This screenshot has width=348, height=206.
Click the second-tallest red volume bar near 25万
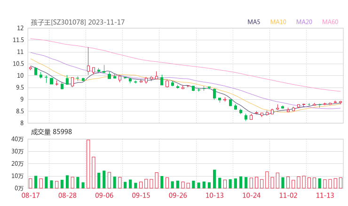click(94, 173)
